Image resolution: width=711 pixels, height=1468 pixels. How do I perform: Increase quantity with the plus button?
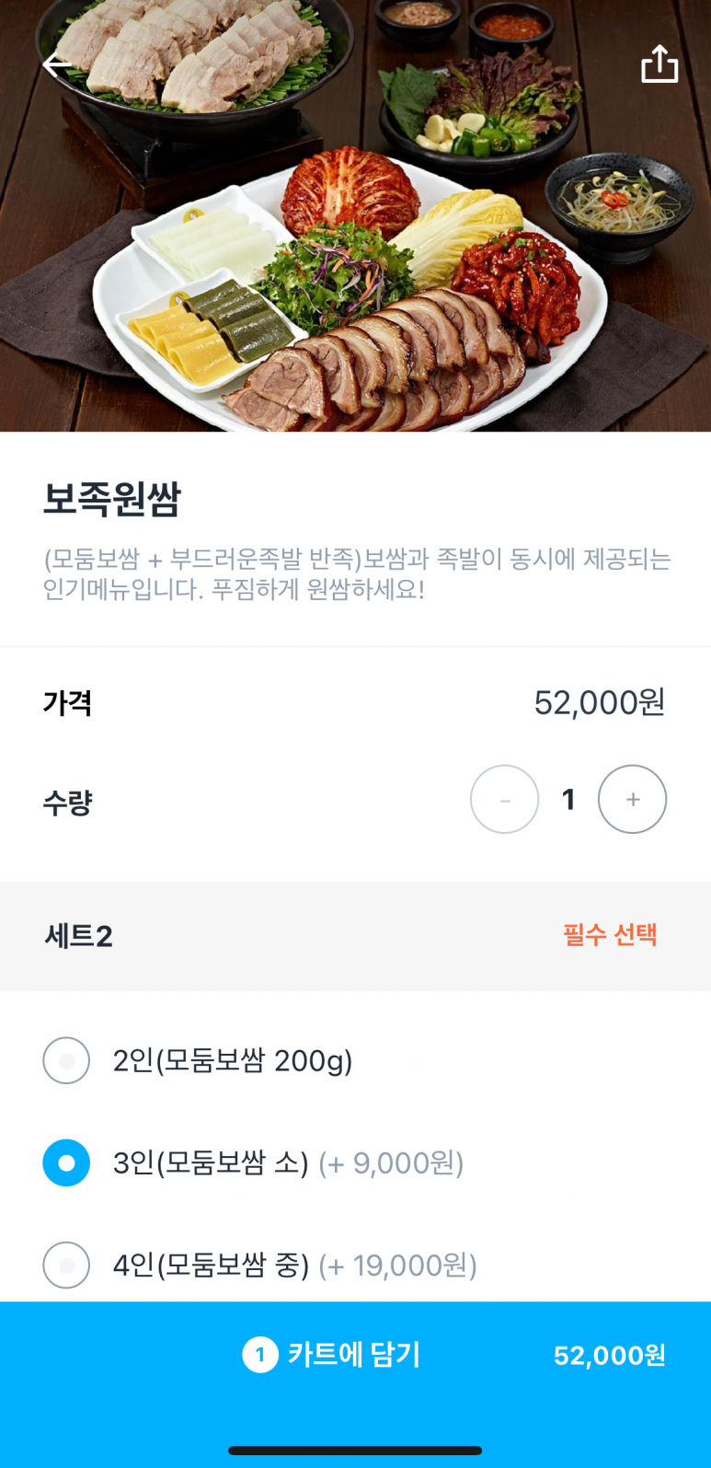[632, 799]
